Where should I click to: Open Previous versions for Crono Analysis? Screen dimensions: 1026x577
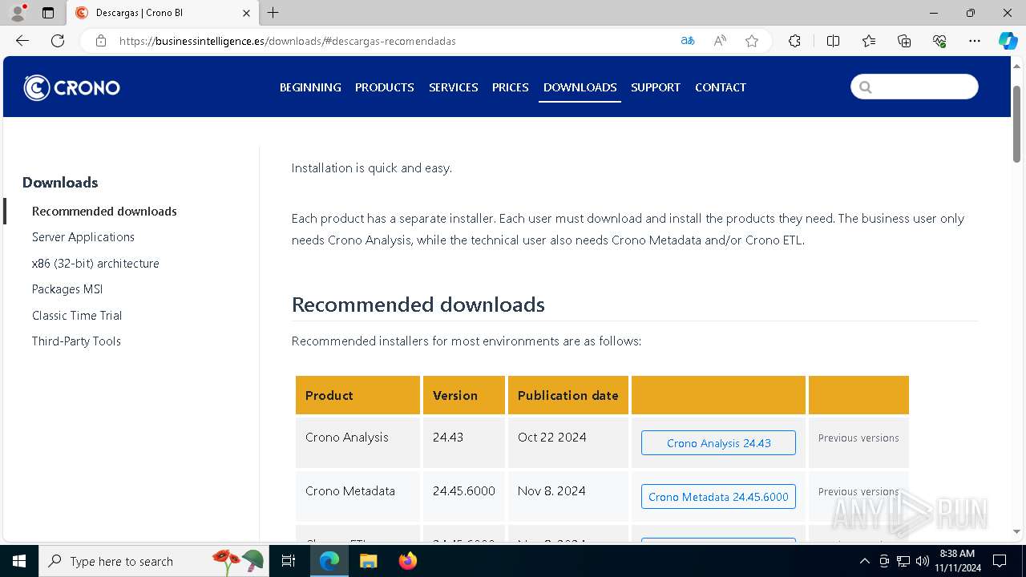coord(858,438)
